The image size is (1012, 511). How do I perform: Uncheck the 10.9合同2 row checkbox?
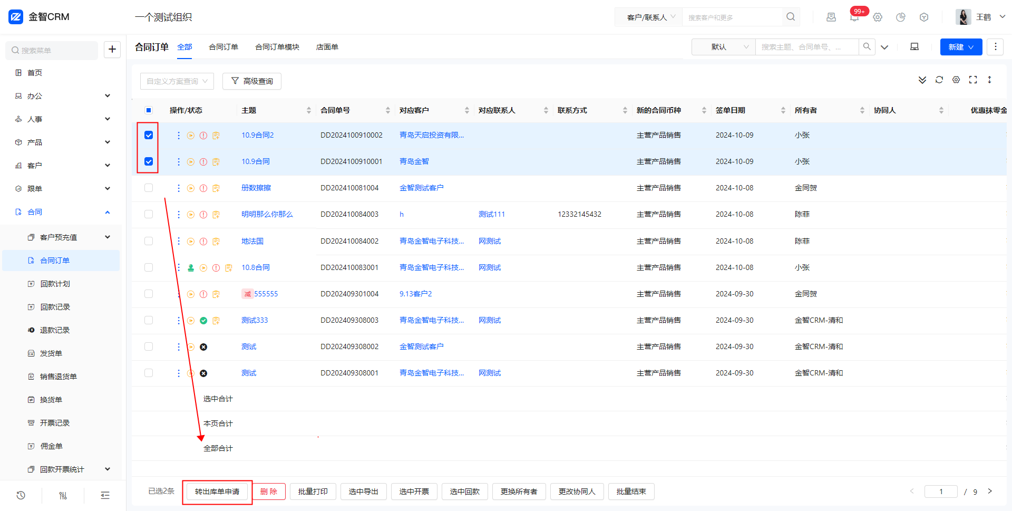149,135
